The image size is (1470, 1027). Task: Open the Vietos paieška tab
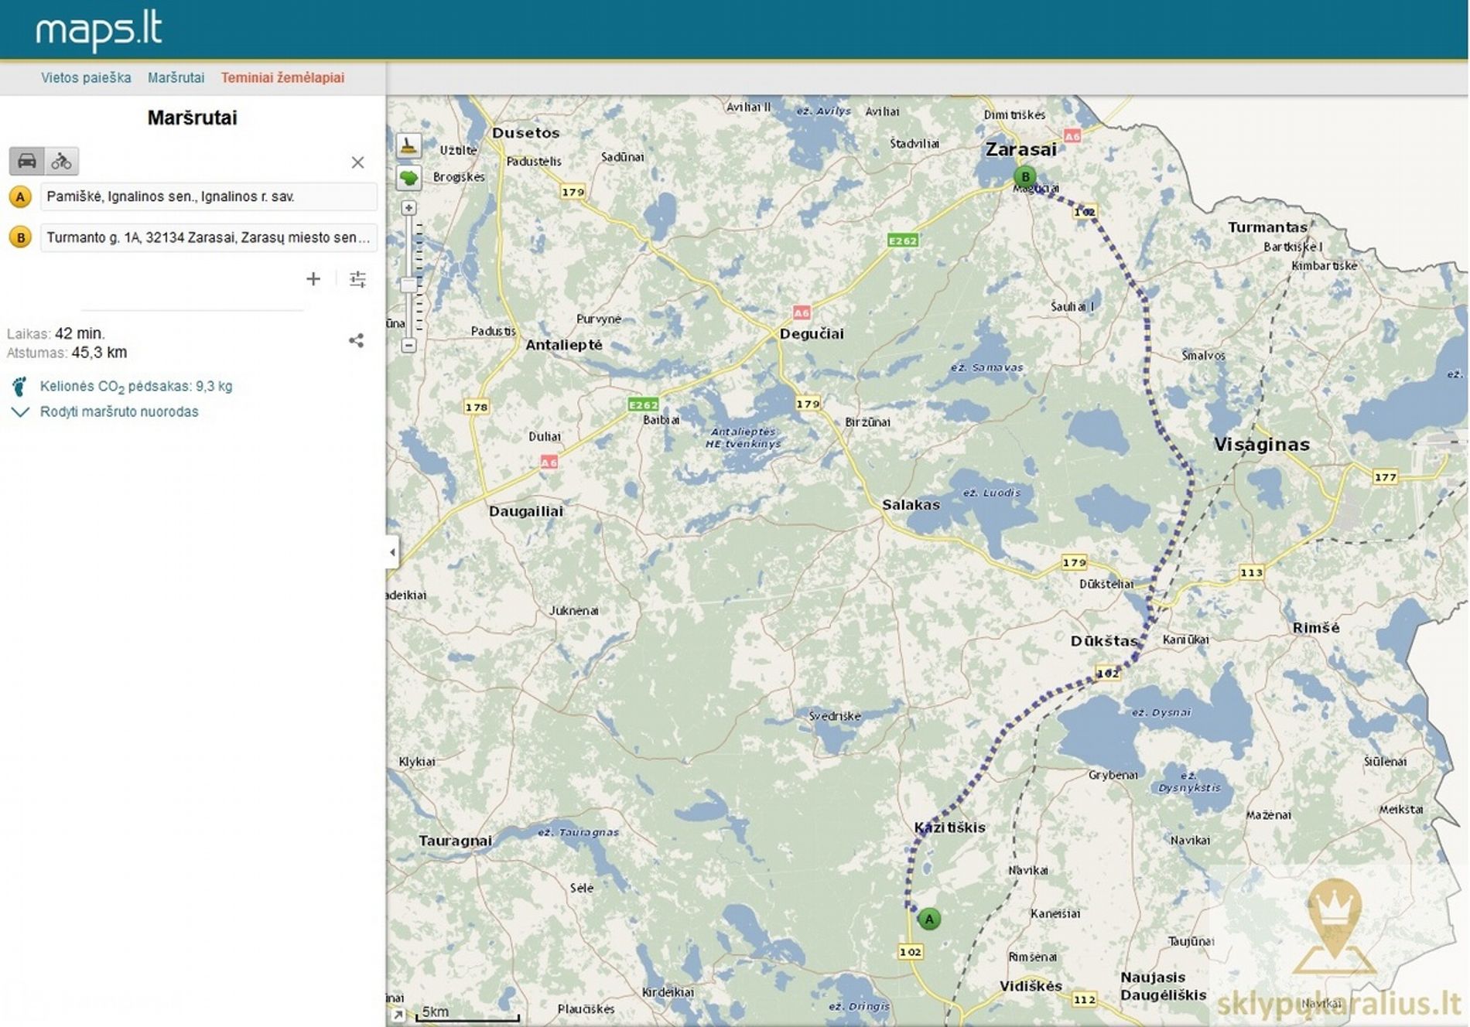coord(86,77)
